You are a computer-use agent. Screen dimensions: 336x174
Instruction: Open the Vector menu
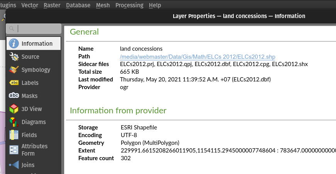pyautogui.click(x=30, y=5)
